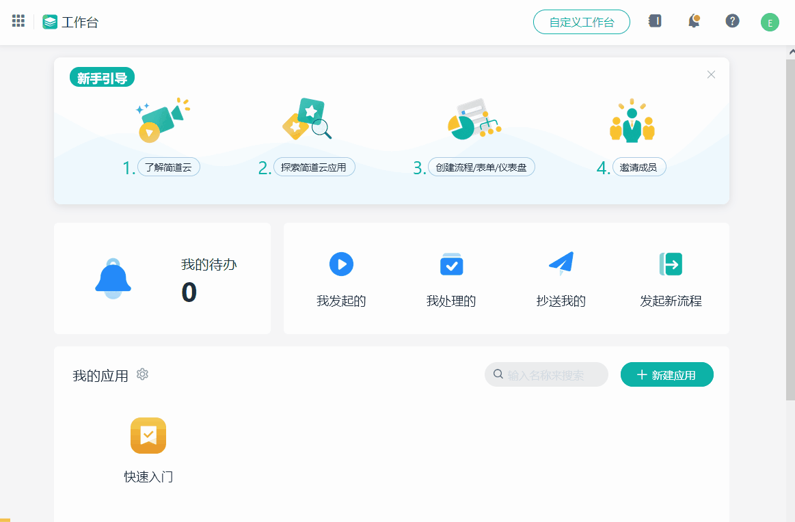Viewport: 795px width, 522px height.
Task: Open the notification bell in header
Action: coord(694,20)
